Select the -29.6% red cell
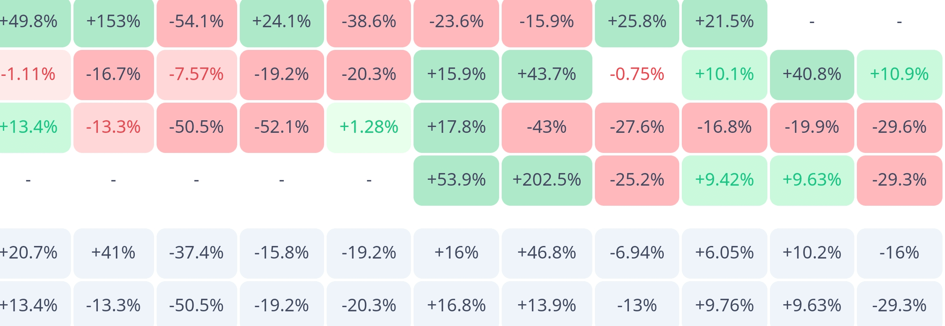The image size is (945, 326). click(x=899, y=127)
